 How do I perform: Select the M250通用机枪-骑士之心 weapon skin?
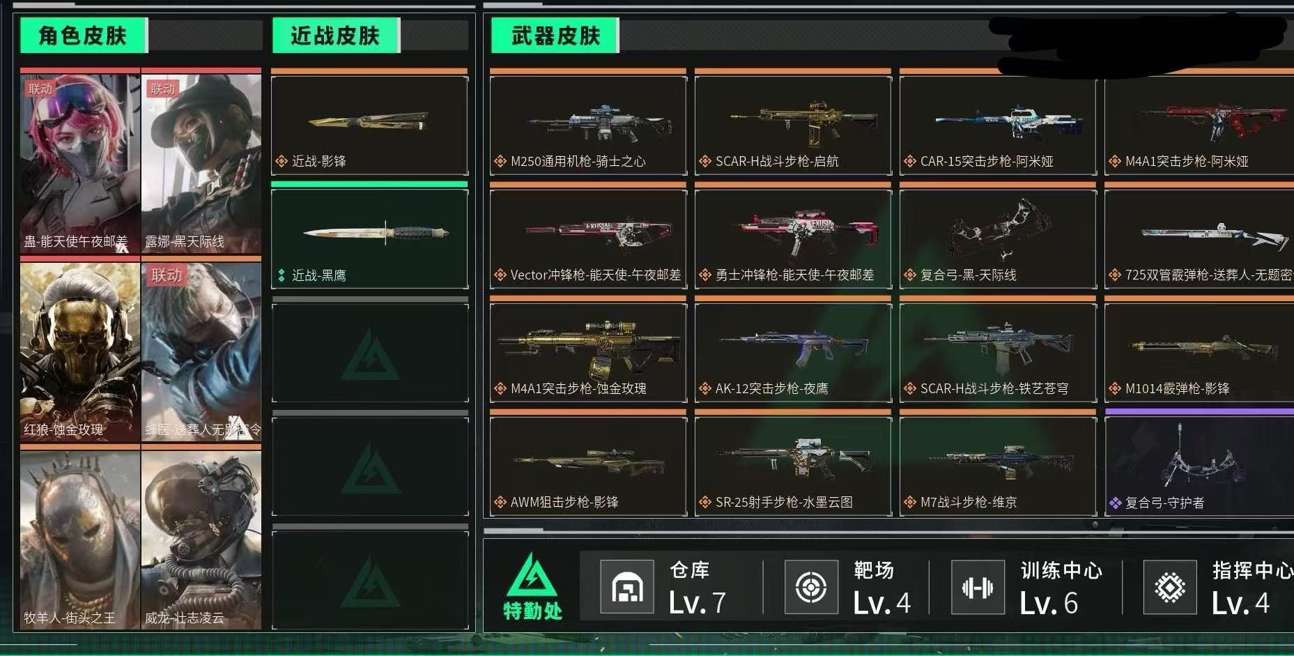(x=588, y=125)
